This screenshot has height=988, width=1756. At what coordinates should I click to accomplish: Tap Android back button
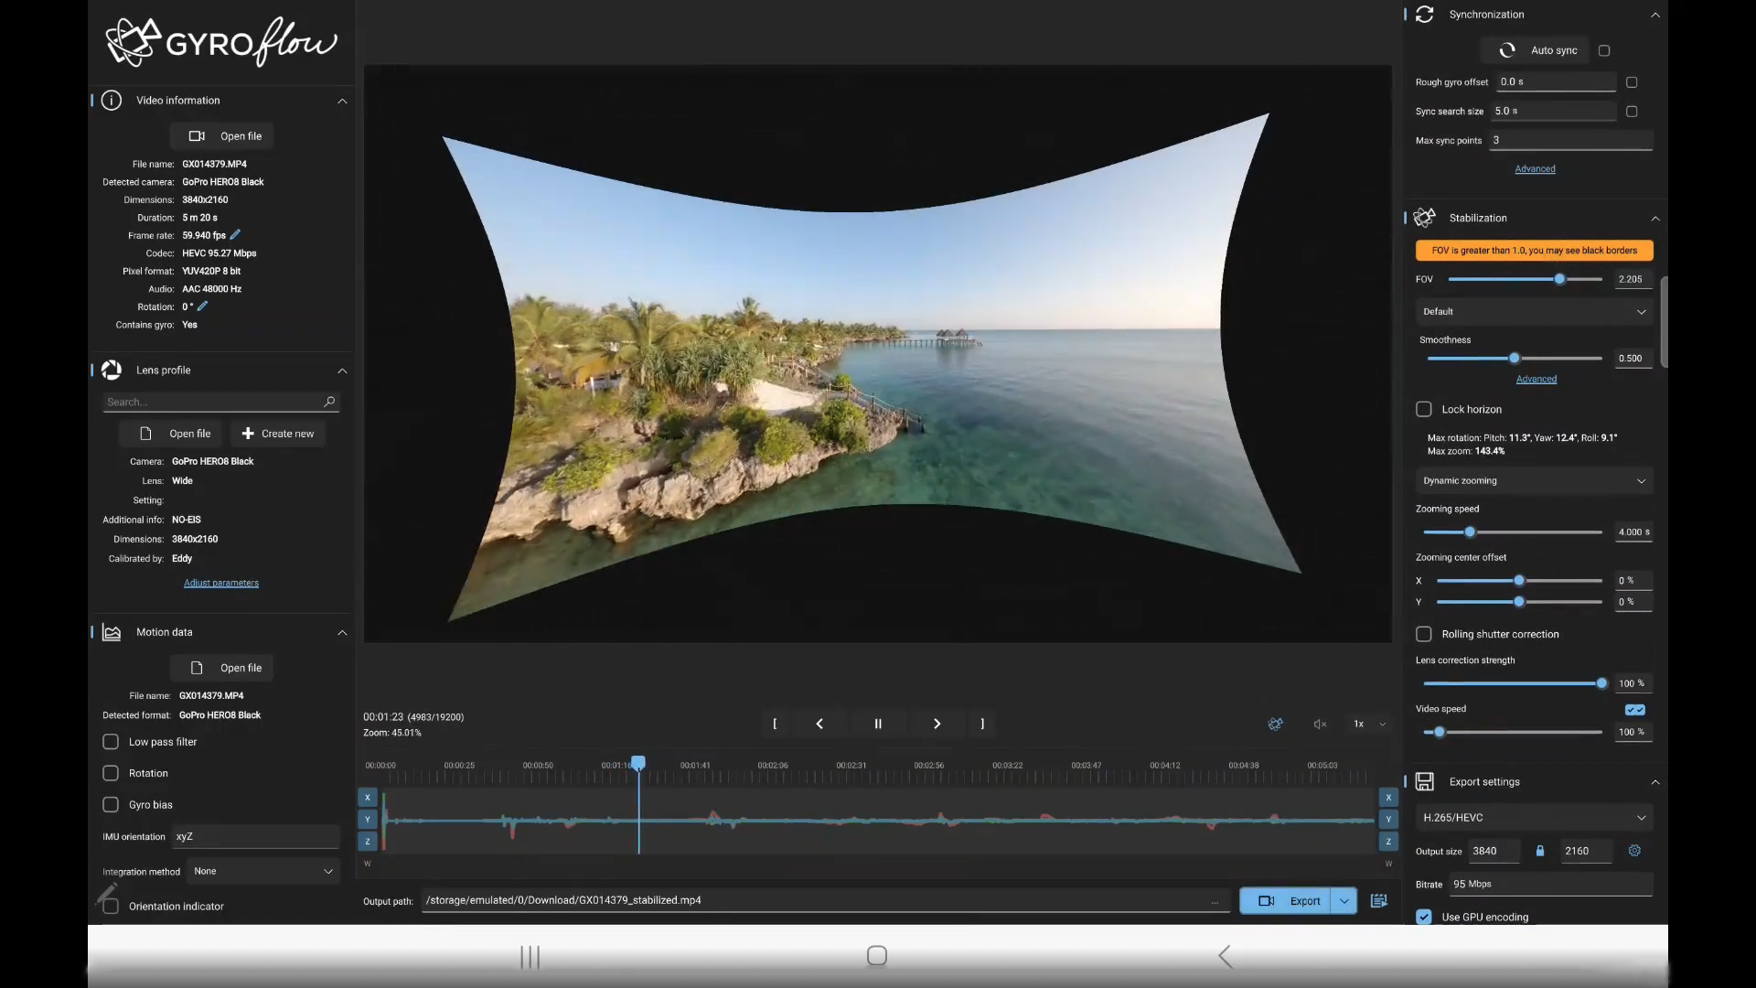(1226, 957)
